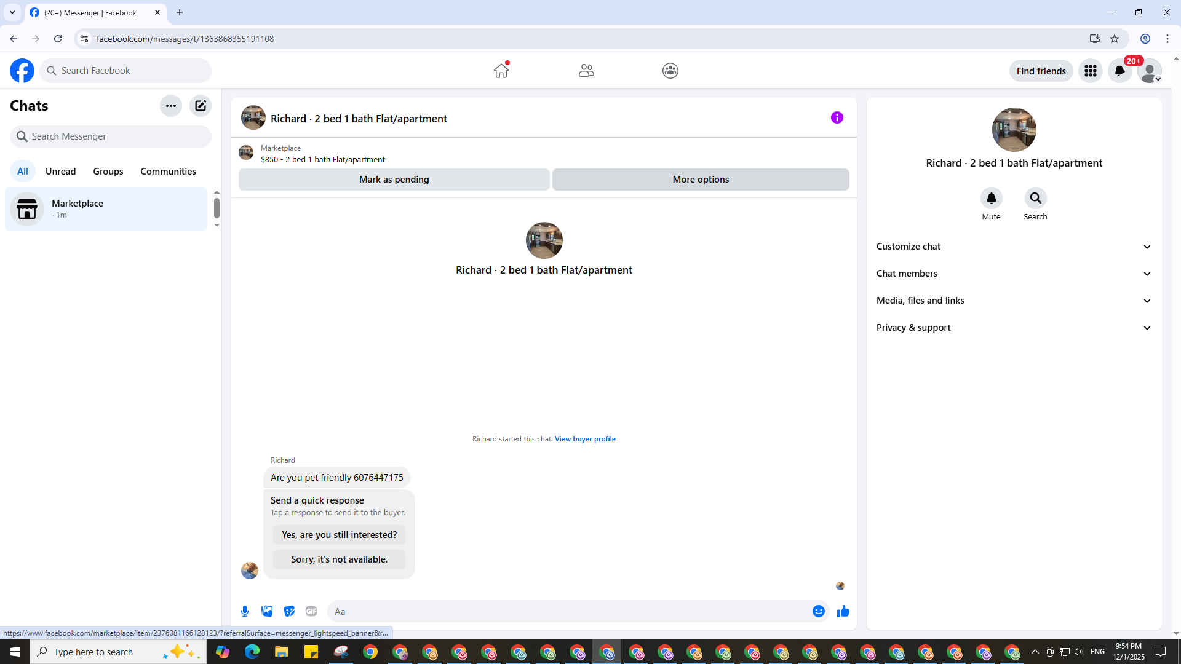Install app icon in the address bar
The image size is (1181, 664).
click(1095, 39)
